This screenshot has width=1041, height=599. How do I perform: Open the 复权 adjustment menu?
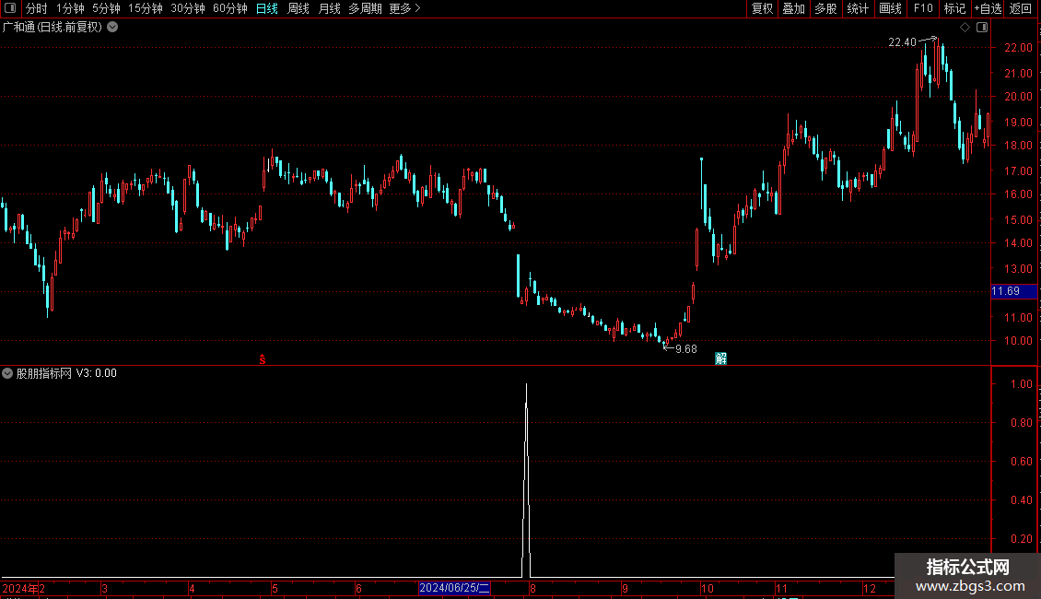pyautogui.click(x=762, y=8)
